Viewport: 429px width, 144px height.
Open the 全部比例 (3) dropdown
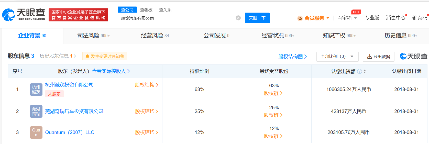point(337,57)
